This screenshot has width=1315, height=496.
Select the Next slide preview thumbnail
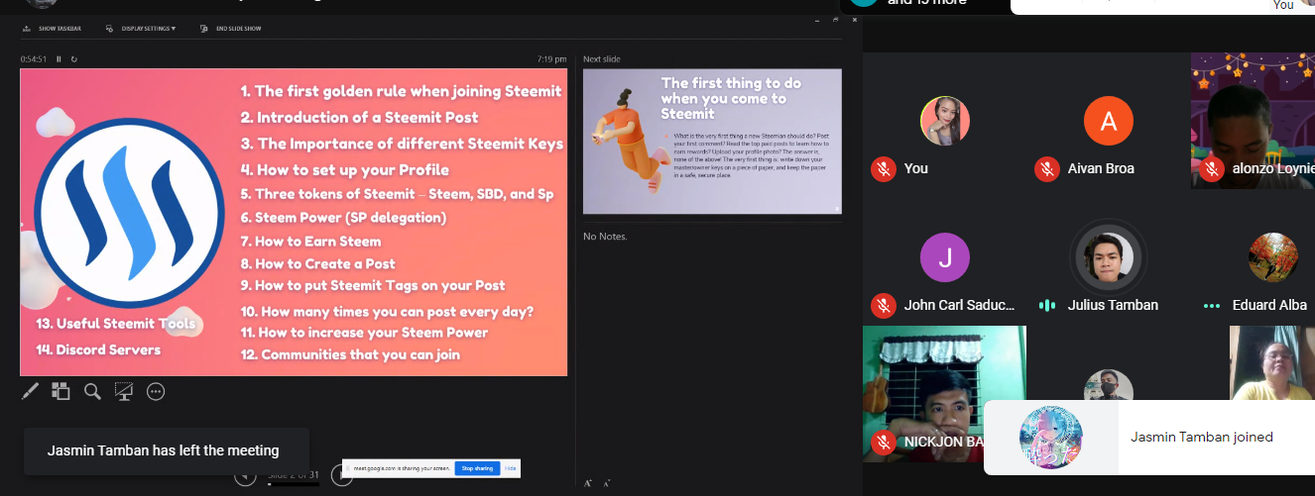(712, 141)
